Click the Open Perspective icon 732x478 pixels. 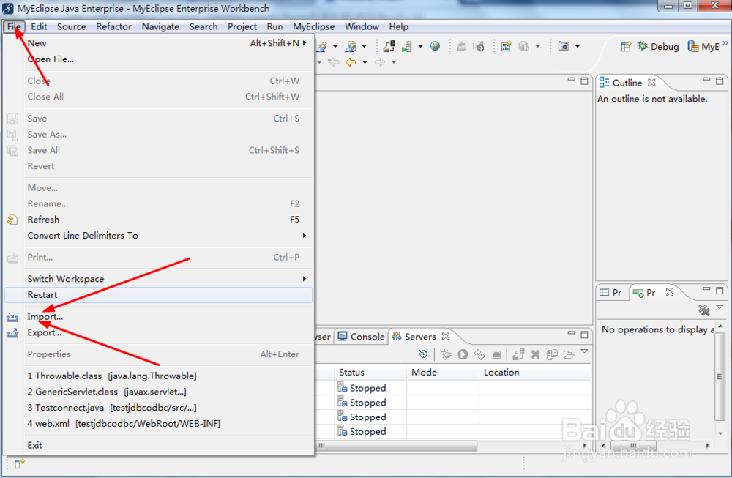click(626, 47)
